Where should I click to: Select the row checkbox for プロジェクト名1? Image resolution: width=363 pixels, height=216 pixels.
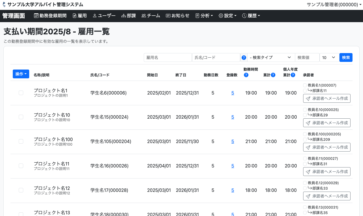21,93
